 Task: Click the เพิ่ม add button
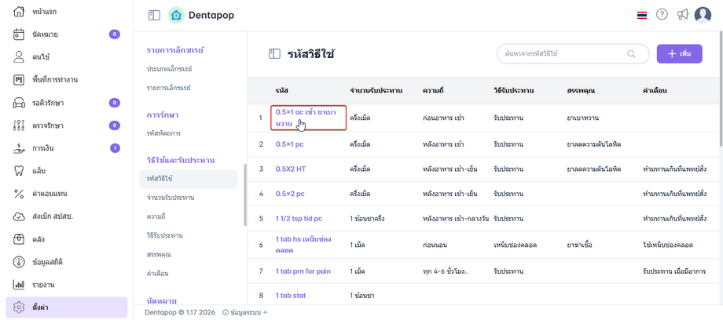point(679,53)
